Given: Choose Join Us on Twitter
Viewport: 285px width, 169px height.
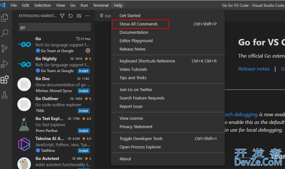Looking at the screenshot, I should click(x=168, y=89).
